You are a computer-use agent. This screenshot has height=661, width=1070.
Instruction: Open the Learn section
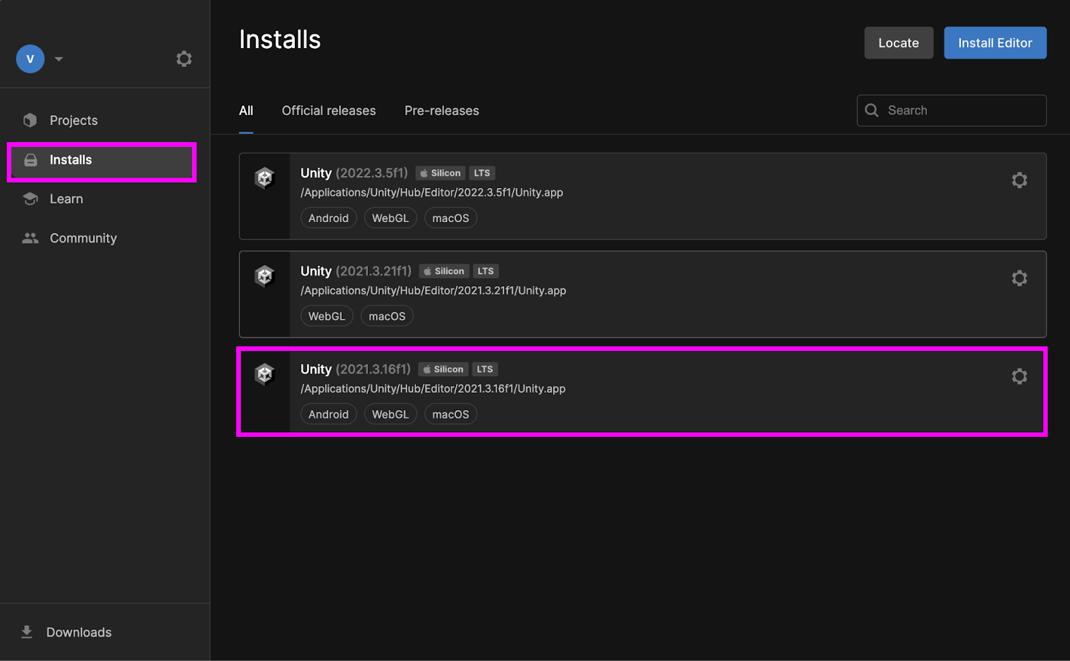click(66, 199)
